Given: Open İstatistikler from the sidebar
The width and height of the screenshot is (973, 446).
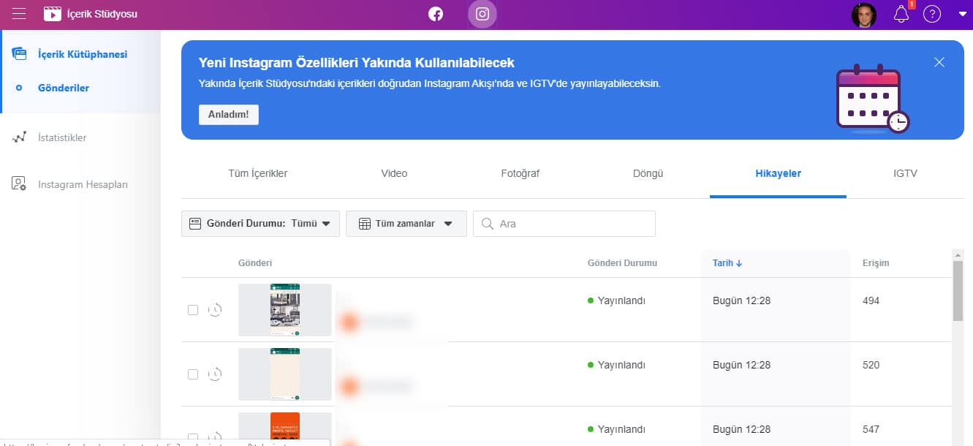Looking at the screenshot, I should [x=62, y=137].
